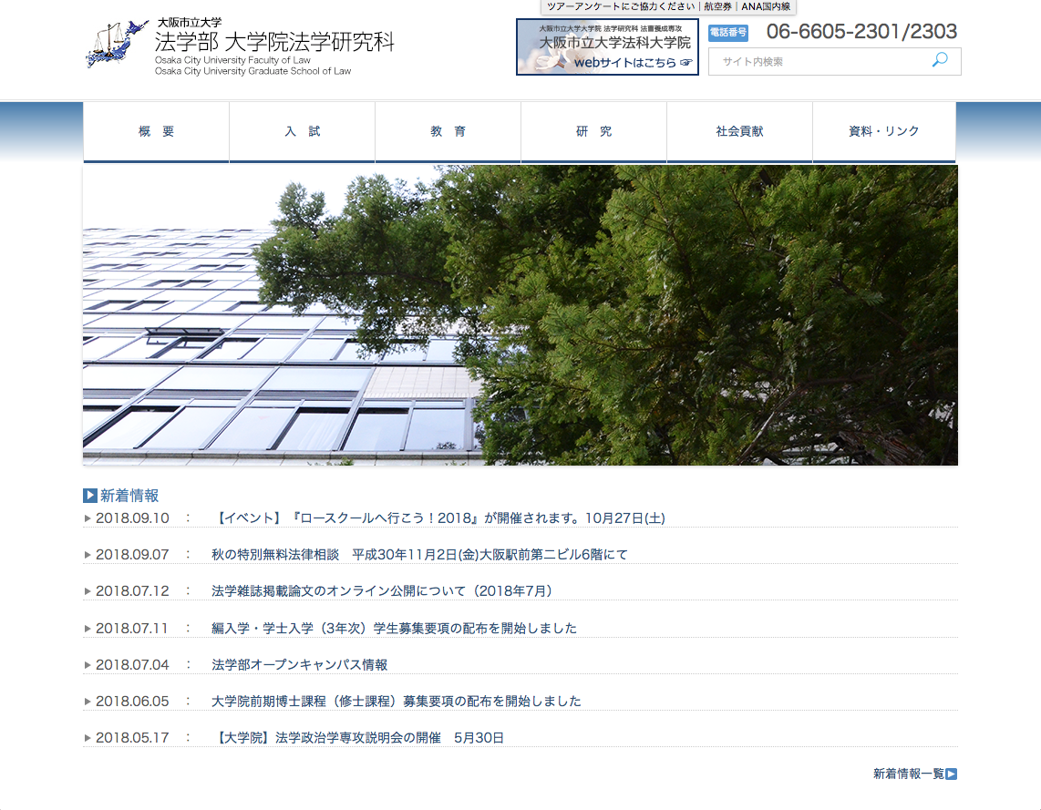Click the ANA国内線 link at top
This screenshot has width=1041, height=810.
point(766,6)
